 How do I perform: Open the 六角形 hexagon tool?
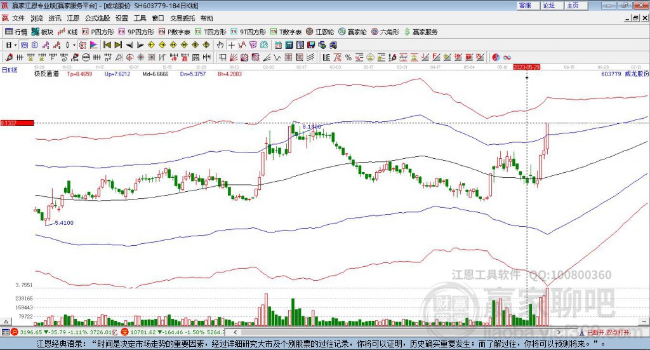click(x=385, y=32)
